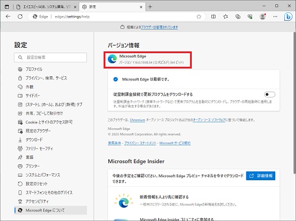Open the Favorites list icon

coord(226,17)
